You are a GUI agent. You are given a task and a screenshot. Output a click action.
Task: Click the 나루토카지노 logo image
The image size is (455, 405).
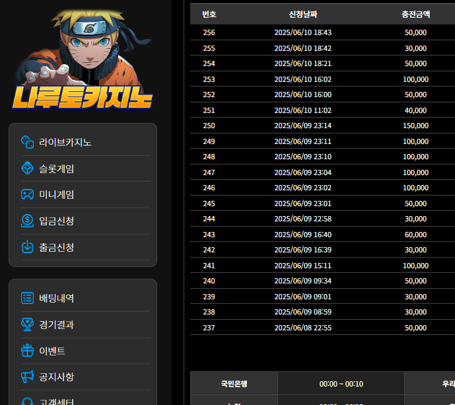coord(83,59)
